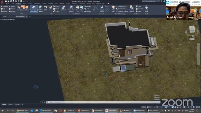Viewport: 201px width, 113px height.
Task: Click Remove control vertices
Action: [88, 11]
